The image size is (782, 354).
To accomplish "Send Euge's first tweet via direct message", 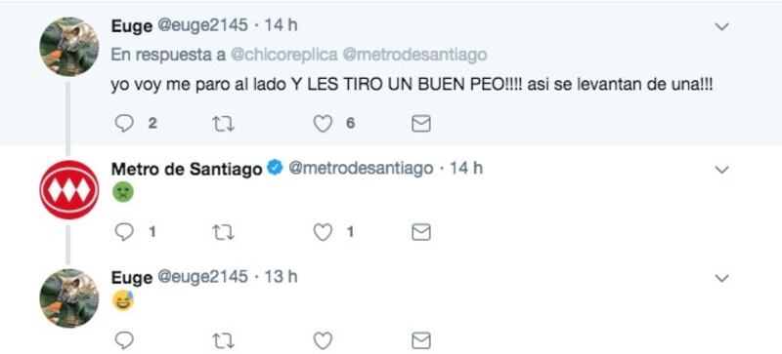I will tap(421, 124).
